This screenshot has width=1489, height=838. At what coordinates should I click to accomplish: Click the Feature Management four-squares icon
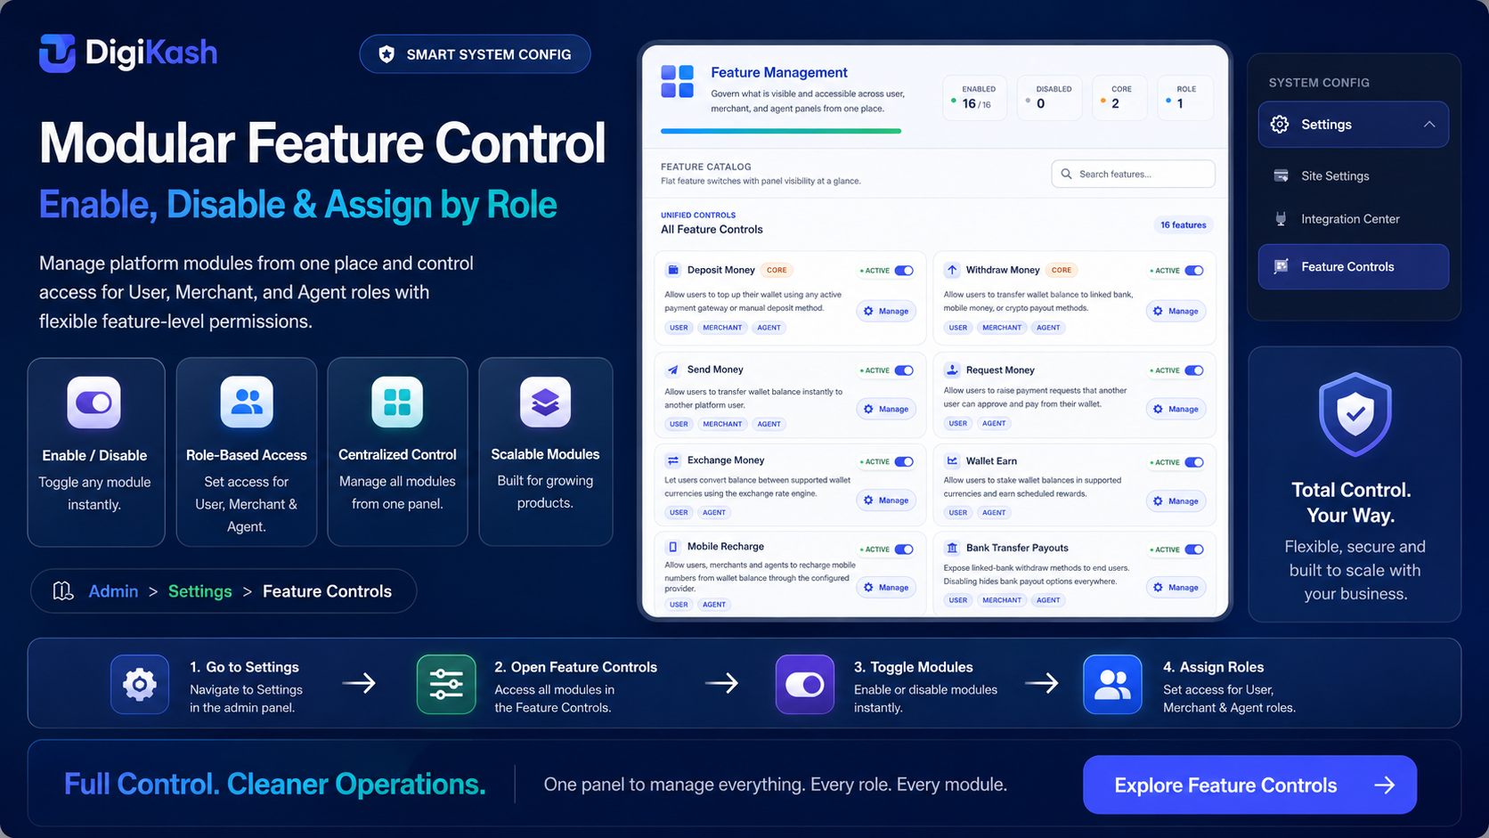[678, 81]
